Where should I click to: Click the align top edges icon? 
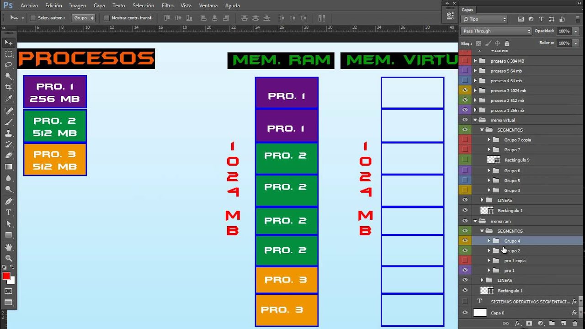pyautogui.click(x=166, y=18)
